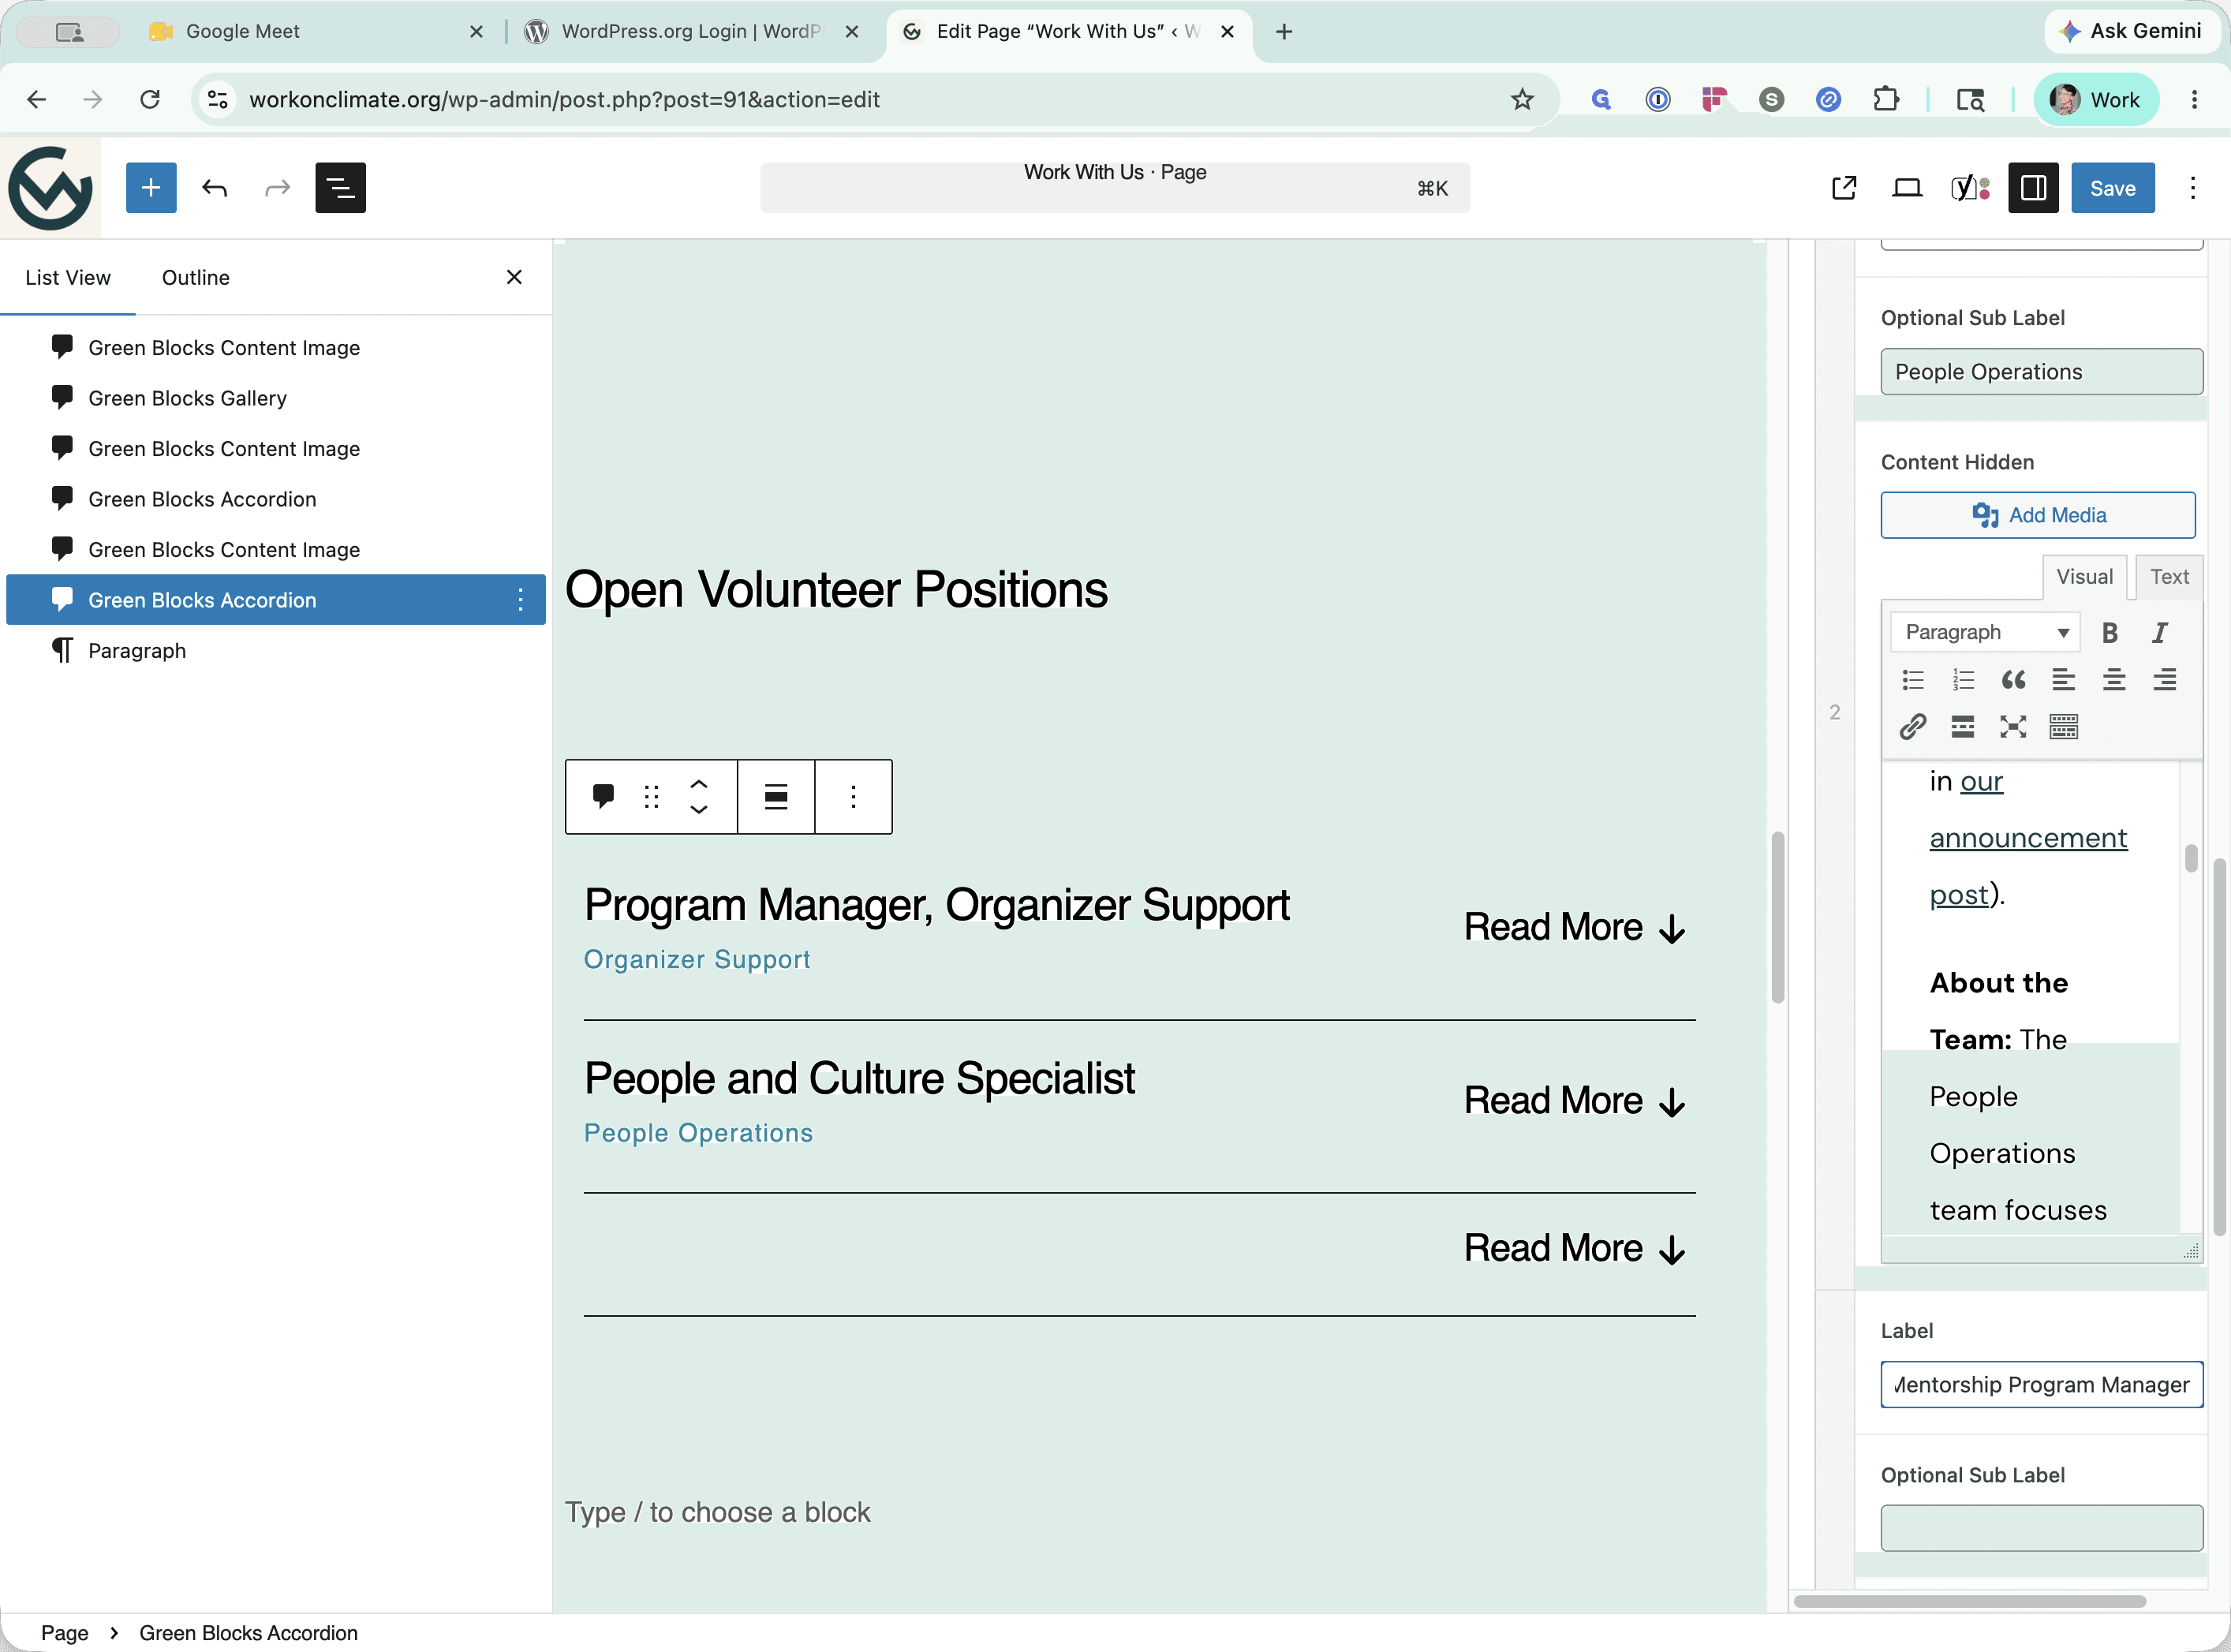Align text left

[2063, 680]
